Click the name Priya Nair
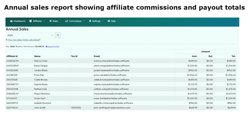This screenshot has width=250, height=140. [39, 75]
